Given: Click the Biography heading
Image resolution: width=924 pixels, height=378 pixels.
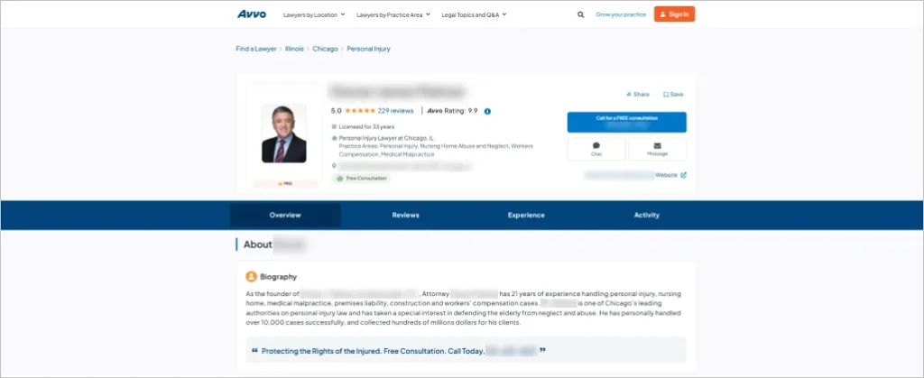Looking at the screenshot, I should click(x=278, y=277).
